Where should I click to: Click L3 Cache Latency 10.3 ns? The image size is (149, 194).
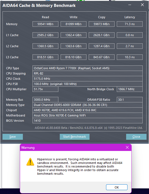pyautogui.click(x=130, y=57)
